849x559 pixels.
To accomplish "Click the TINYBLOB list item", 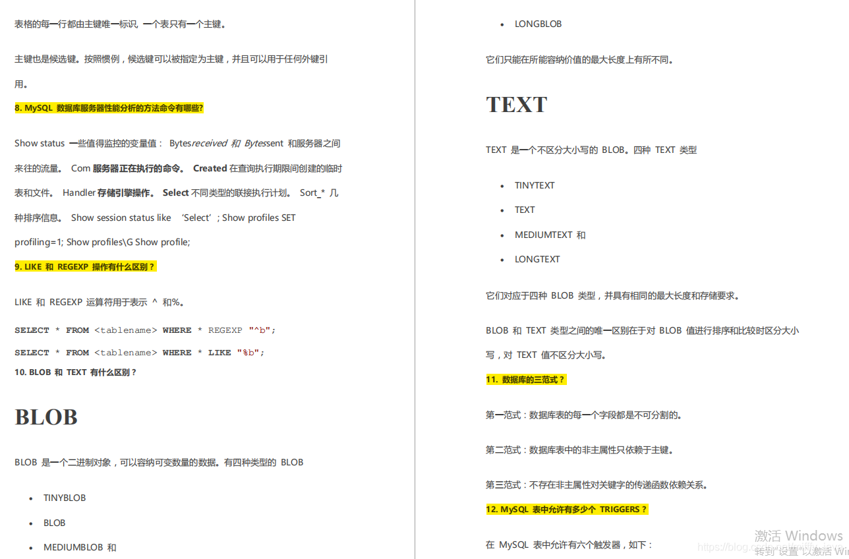I will click(x=65, y=498).
